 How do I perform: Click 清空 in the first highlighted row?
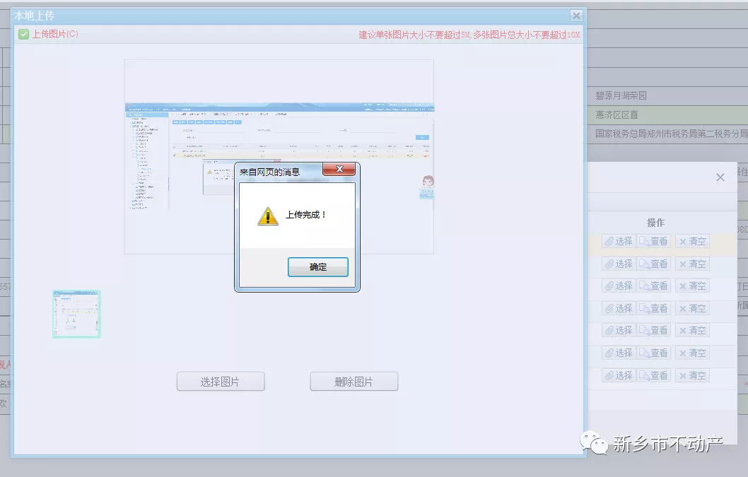point(692,241)
